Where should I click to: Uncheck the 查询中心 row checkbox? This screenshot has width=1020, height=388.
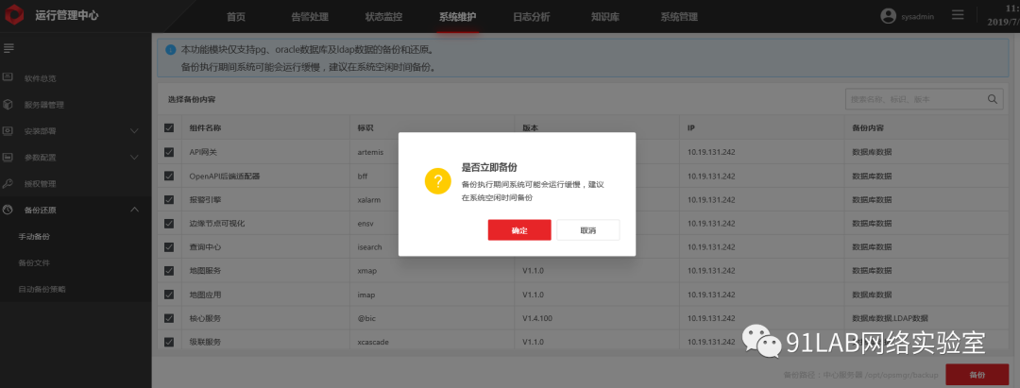point(169,247)
